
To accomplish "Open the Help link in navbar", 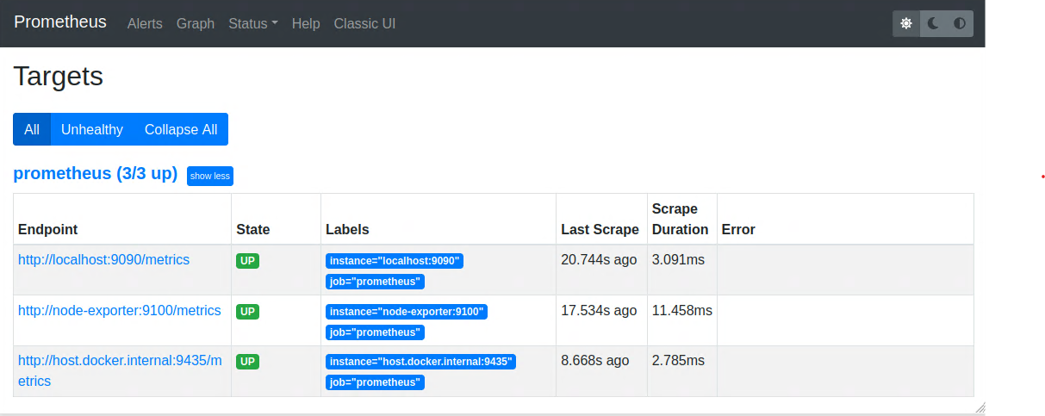I will click(306, 24).
